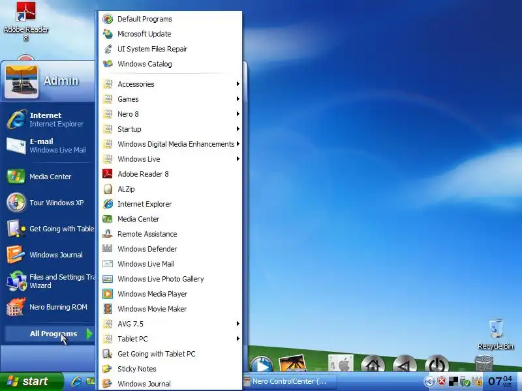Click the Sticky Notes icon

click(x=108, y=369)
